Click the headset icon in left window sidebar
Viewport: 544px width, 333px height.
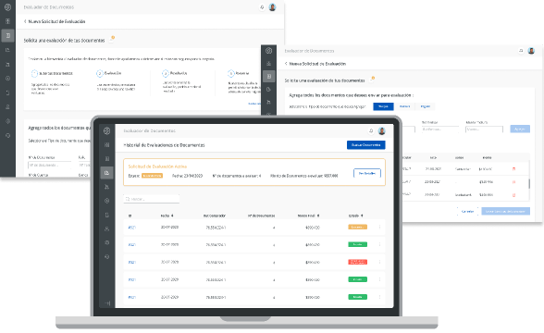tap(7, 135)
